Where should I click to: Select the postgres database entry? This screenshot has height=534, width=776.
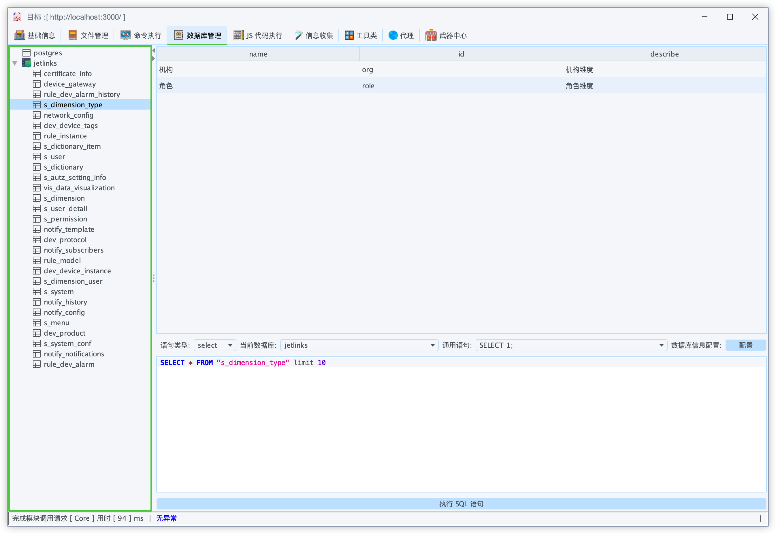[x=48, y=53]
